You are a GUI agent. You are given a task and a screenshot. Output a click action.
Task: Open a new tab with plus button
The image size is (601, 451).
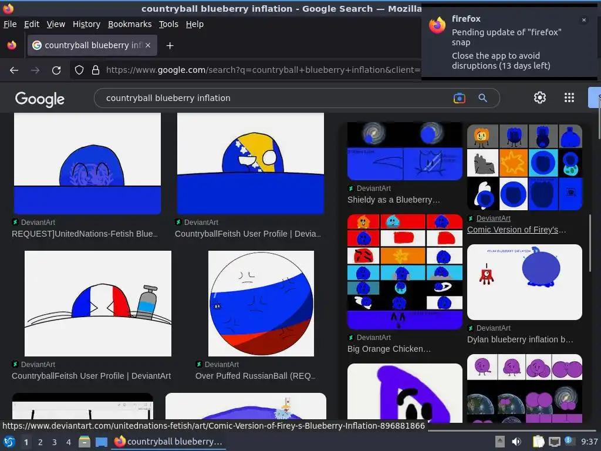tap(170, 46)
